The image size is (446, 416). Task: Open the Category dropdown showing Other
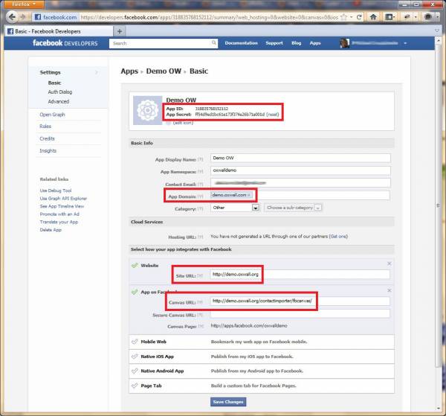click(235, 208)
